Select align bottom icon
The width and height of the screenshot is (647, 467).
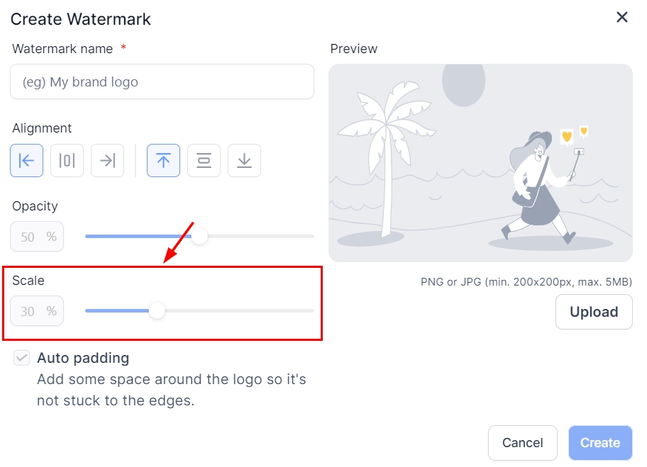tap(244, 160)
